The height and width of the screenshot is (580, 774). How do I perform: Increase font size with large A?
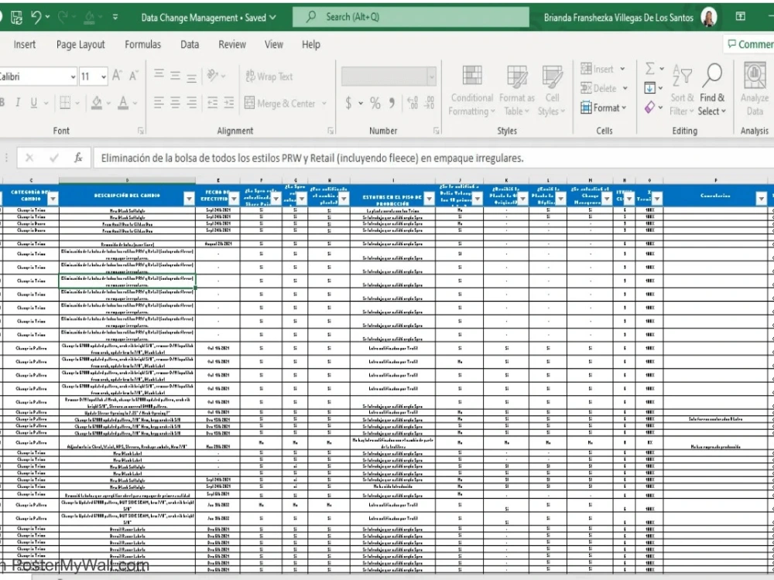[117, 76]
